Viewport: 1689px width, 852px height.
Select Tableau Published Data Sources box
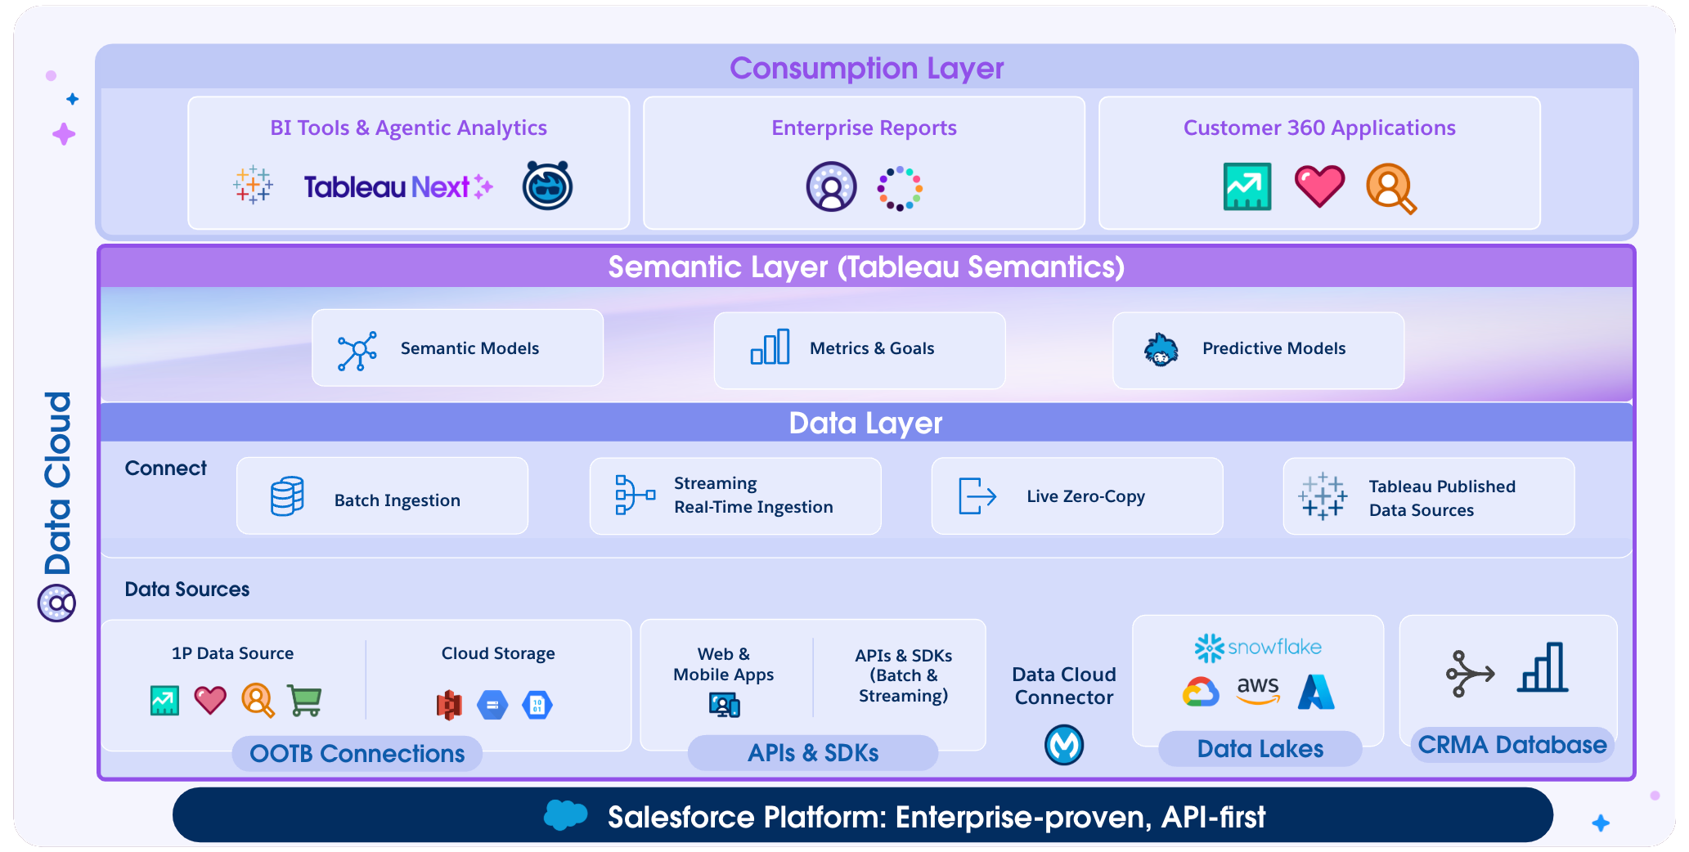point(1428,497)
